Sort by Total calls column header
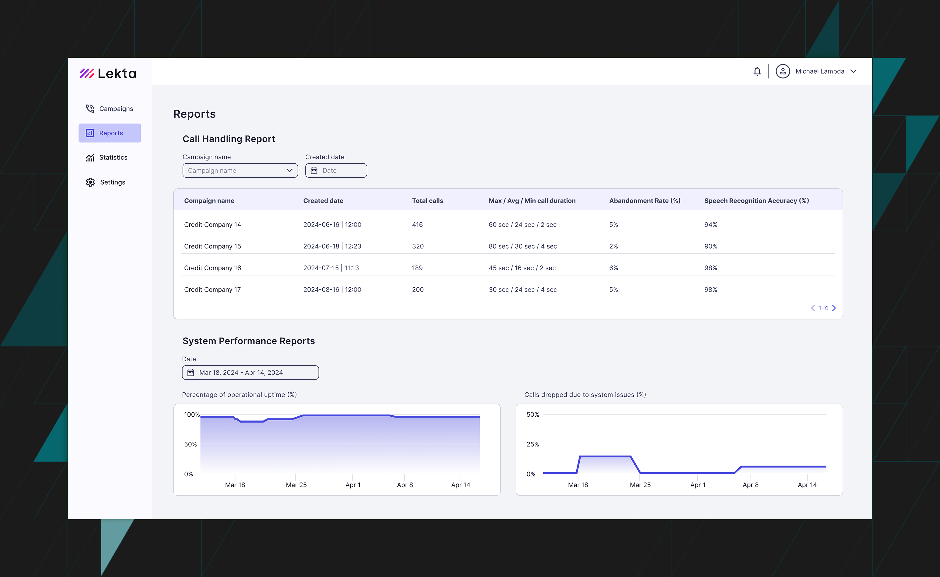Image resolution: width=940 pixels, height=577 pixels. click(427, 201)
